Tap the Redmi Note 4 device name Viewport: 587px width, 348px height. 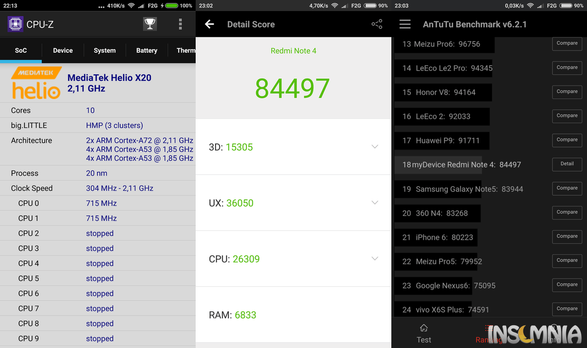pos(293,51)
